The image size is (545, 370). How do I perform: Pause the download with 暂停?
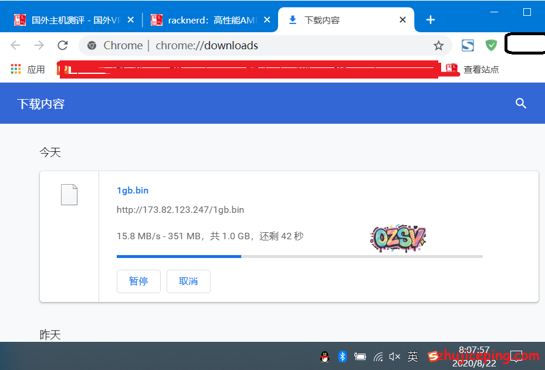pos(138,281)
